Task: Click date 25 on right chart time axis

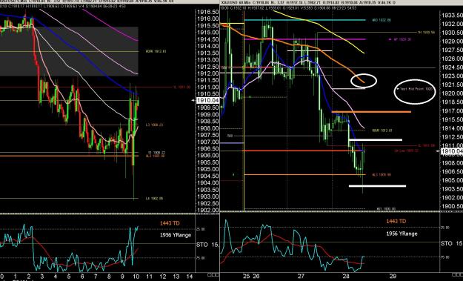Action: click(247, 277)
